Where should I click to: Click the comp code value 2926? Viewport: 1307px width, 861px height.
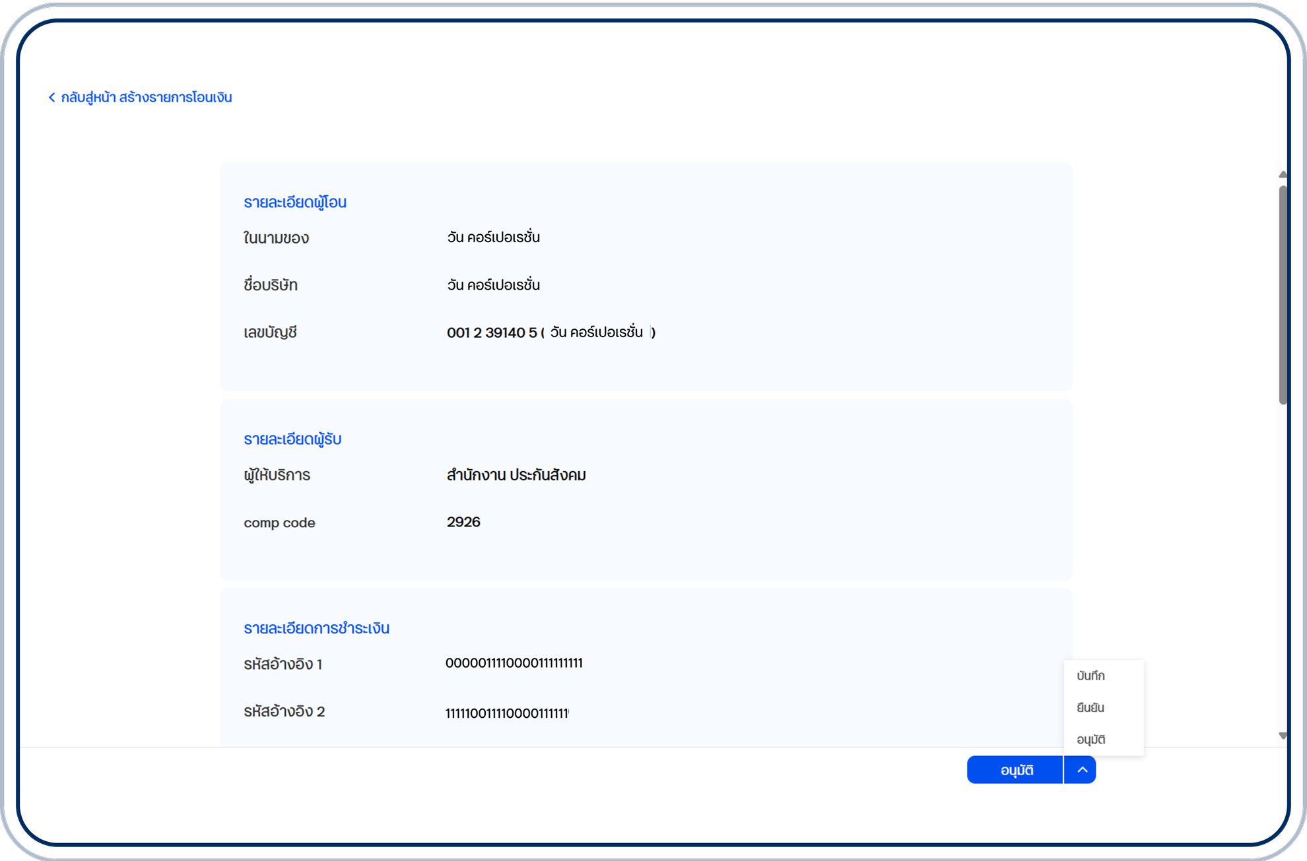tap(463, 522)
